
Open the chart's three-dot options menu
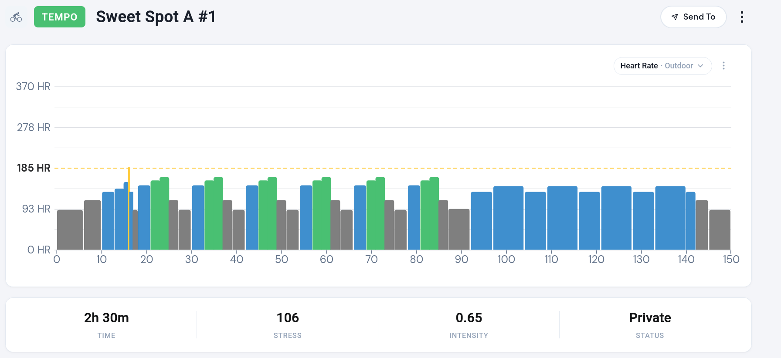(723, 66)
